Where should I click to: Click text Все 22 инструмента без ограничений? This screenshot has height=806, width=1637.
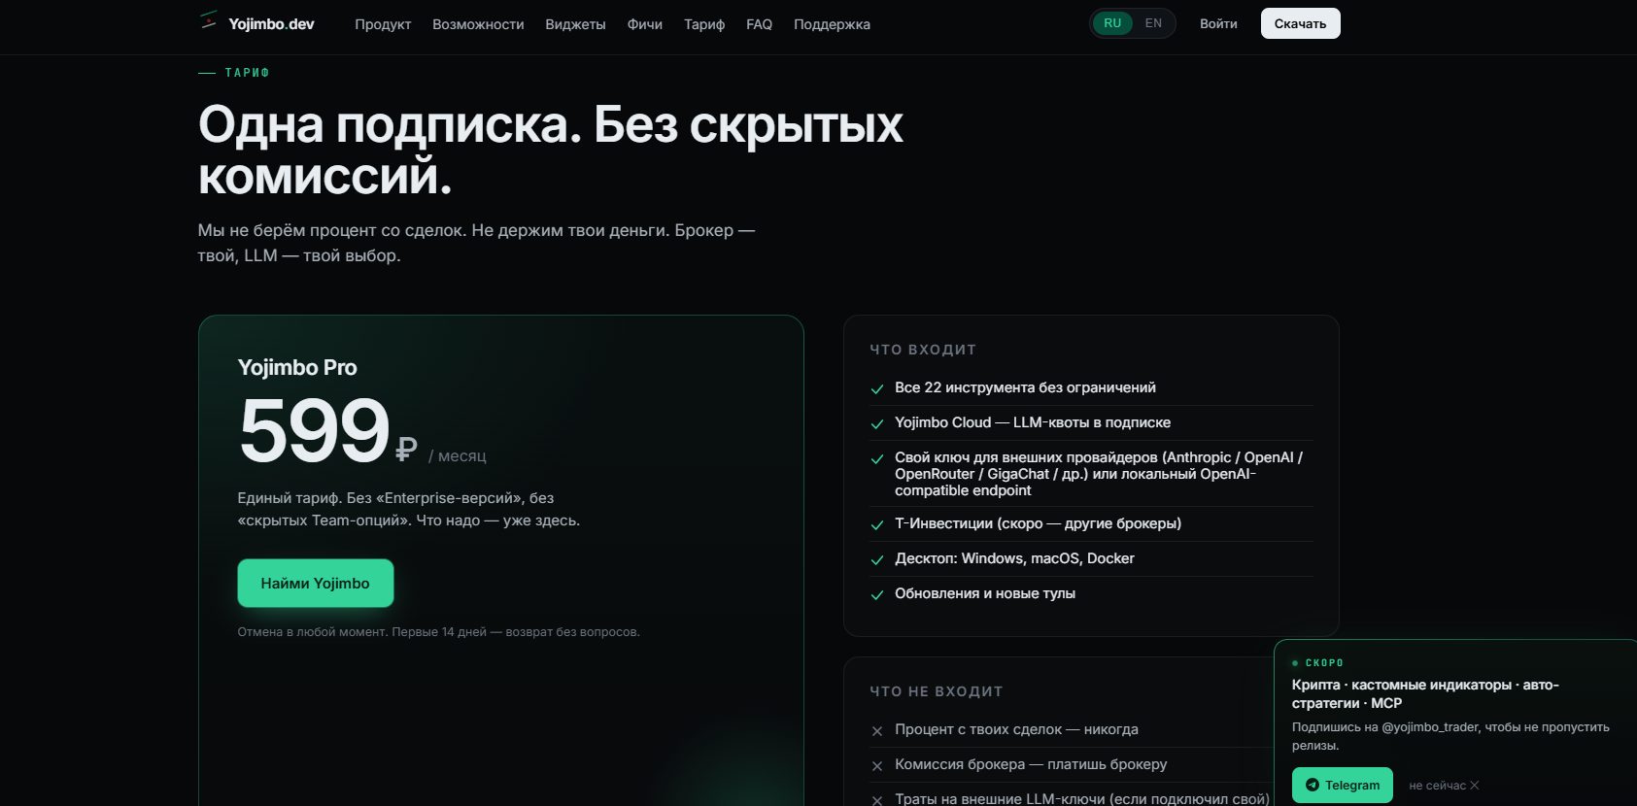pyautogui.click(x=1025, y=387)
